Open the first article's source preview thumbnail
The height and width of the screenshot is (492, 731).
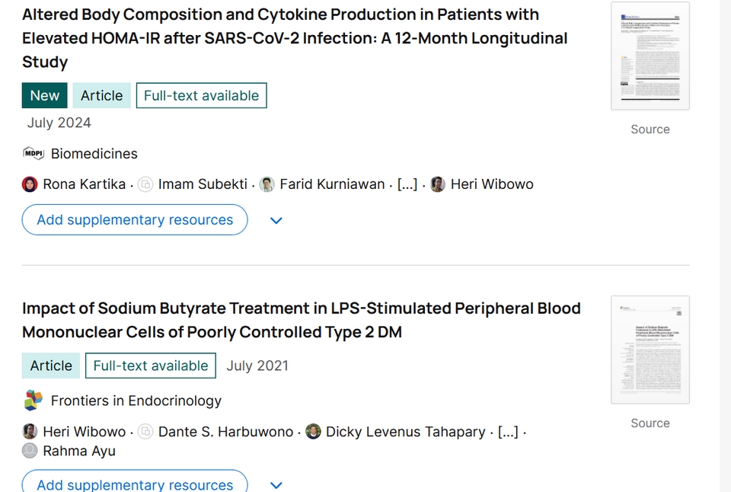[650, 56]
